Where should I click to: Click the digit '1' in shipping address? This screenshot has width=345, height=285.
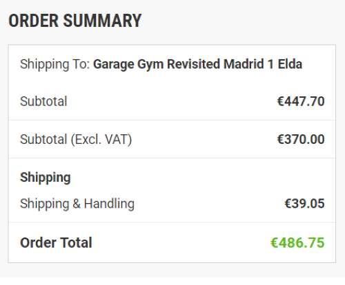[x=270, y=64]
